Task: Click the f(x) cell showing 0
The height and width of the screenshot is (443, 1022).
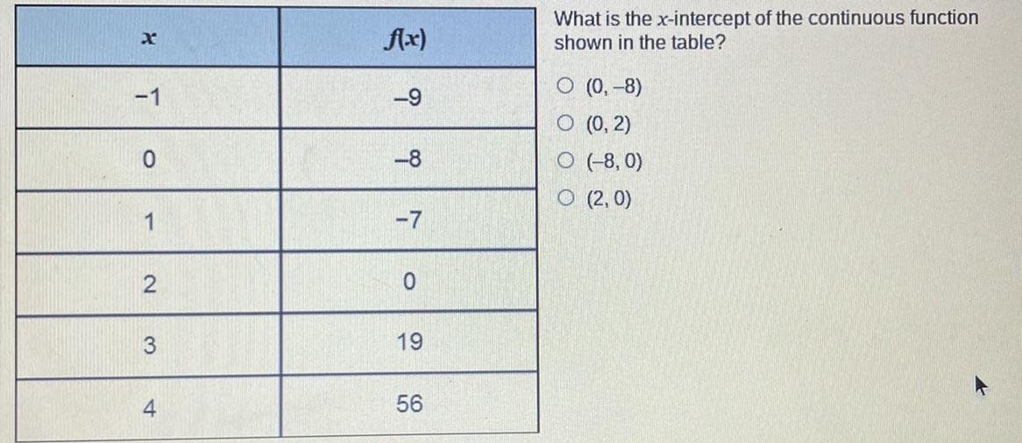Action: (408, 281)
